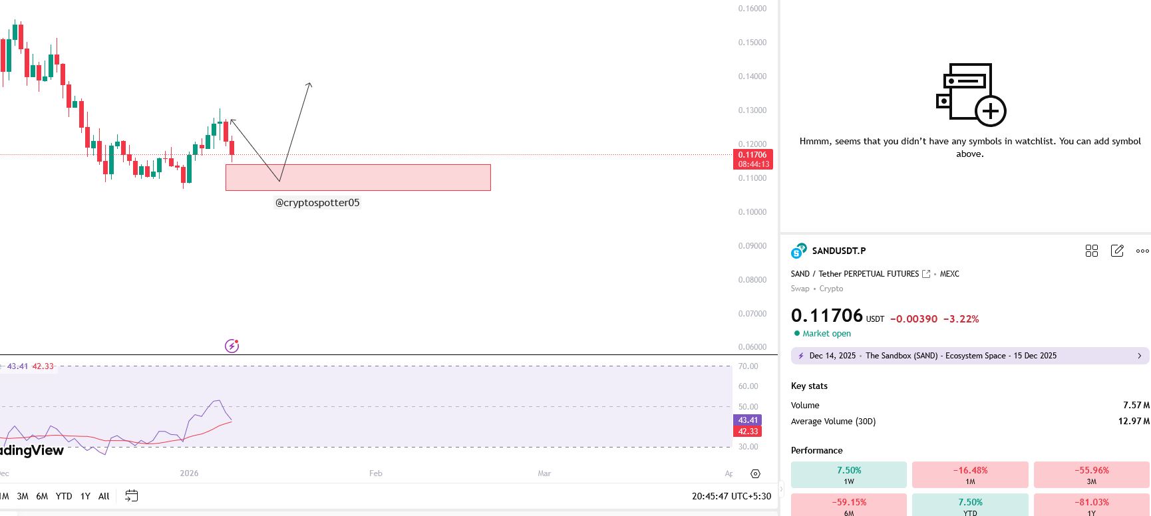
Task: Click the Feb label on time axis
Action: (x=376, y=473)
